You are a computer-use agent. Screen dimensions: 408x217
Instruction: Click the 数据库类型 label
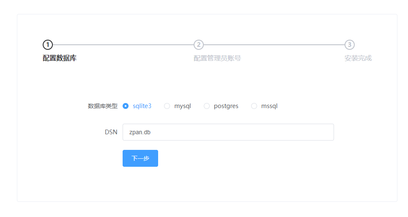coord(102,106)
